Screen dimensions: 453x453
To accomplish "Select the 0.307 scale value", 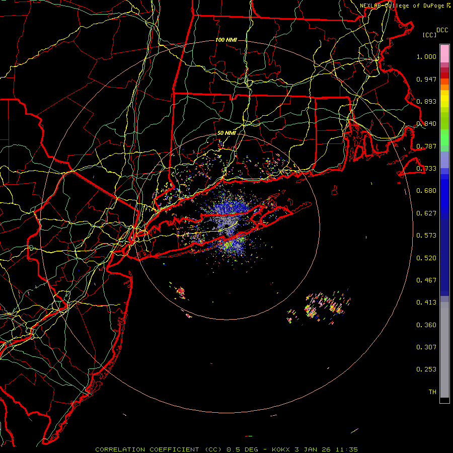I will click(426, 347).
